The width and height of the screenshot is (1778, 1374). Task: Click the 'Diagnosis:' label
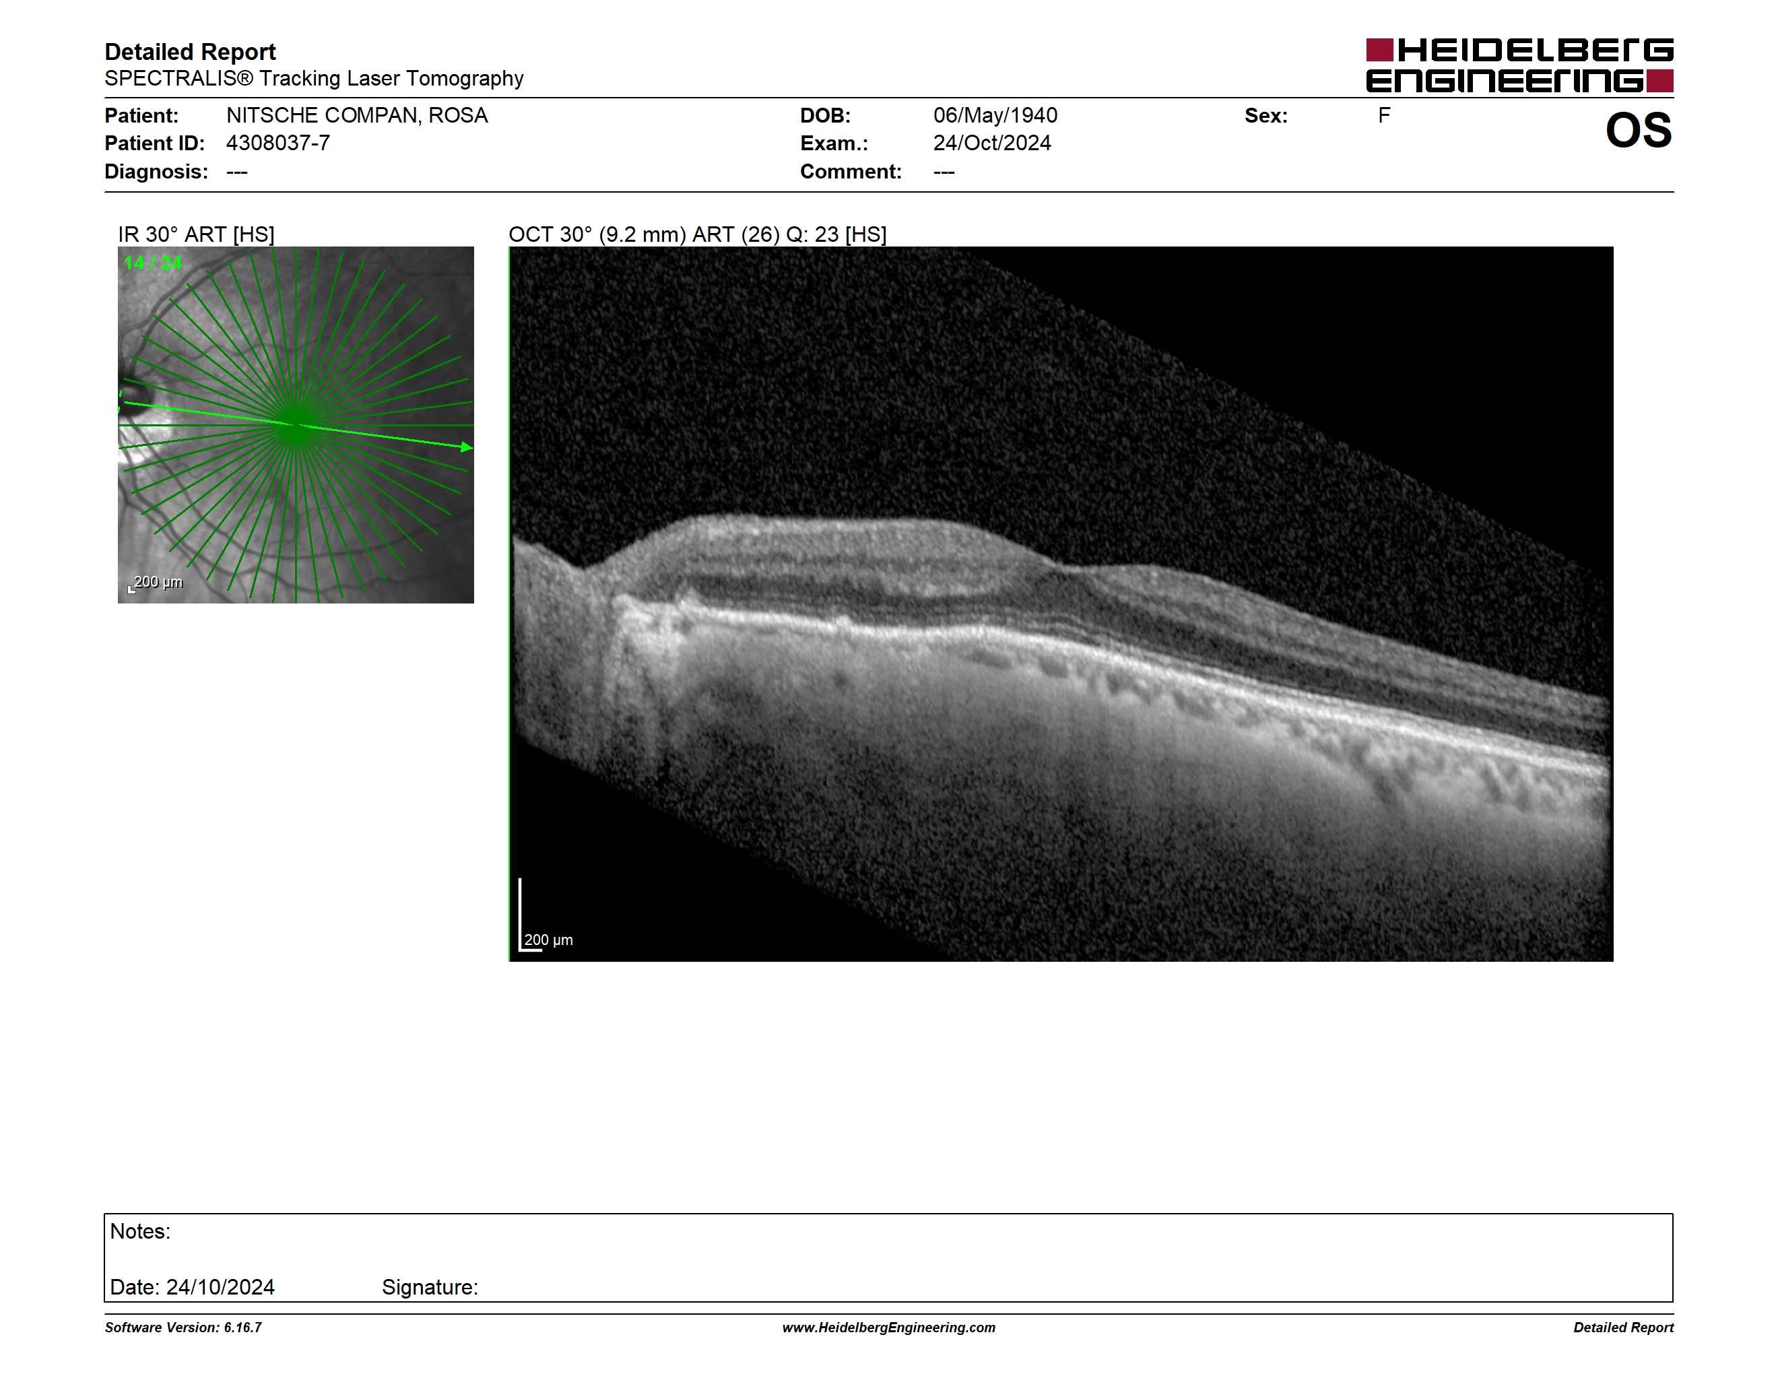click(x=156, y=172)
